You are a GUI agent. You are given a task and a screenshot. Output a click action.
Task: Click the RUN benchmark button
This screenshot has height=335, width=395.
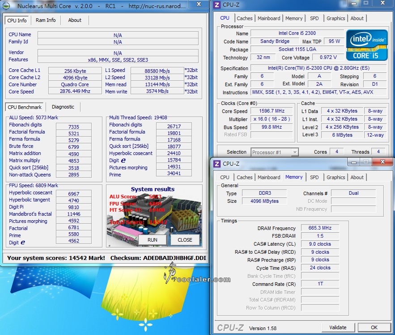click(x=153, y=240)
